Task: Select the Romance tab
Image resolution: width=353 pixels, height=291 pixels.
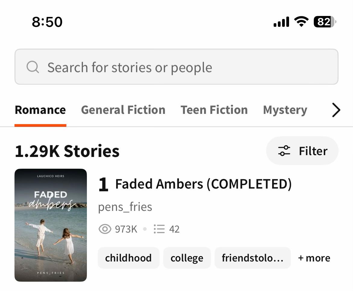Action: pyautogui.click(x=40, y=110)
